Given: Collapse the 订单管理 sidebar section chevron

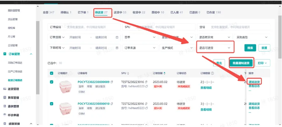Looking at the screenshot, I should tap(31, 54).
